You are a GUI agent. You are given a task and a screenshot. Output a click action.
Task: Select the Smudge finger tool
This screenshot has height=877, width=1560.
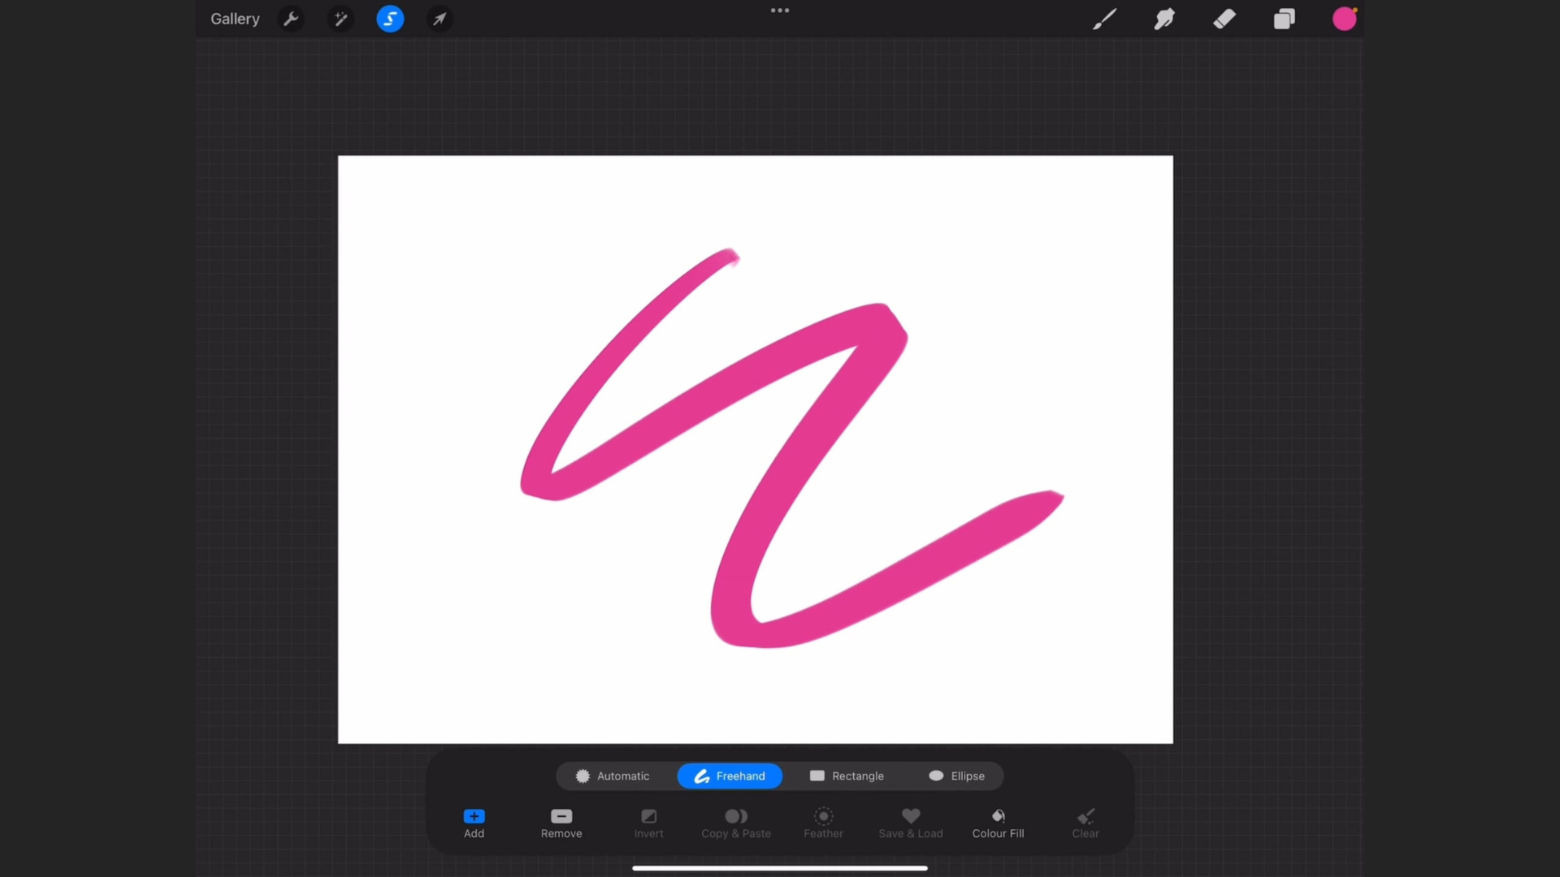coord(1164,19)
